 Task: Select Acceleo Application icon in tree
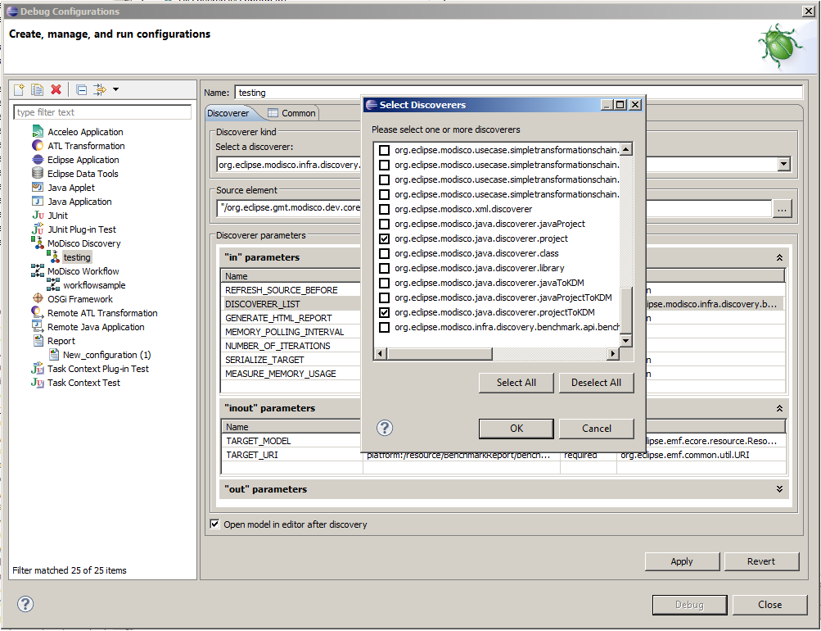38,132
